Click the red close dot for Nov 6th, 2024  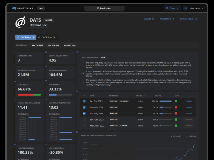coord(176,107)
